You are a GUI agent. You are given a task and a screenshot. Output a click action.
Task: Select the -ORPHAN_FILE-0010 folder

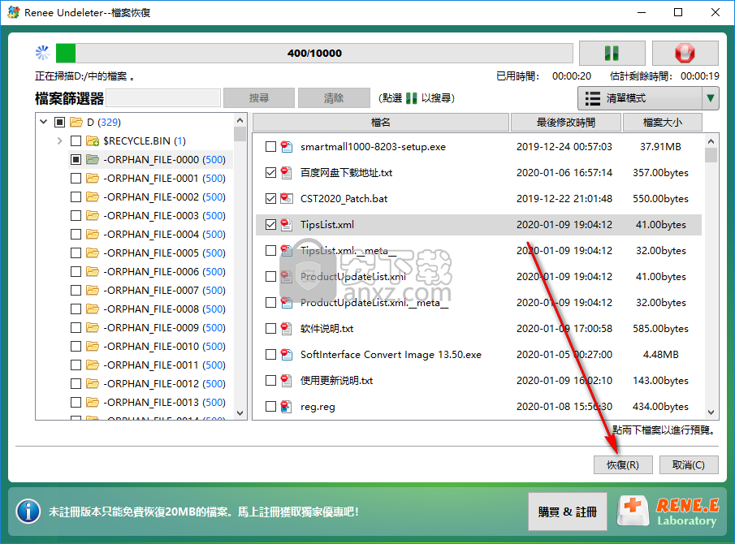(x=164, y=346)
